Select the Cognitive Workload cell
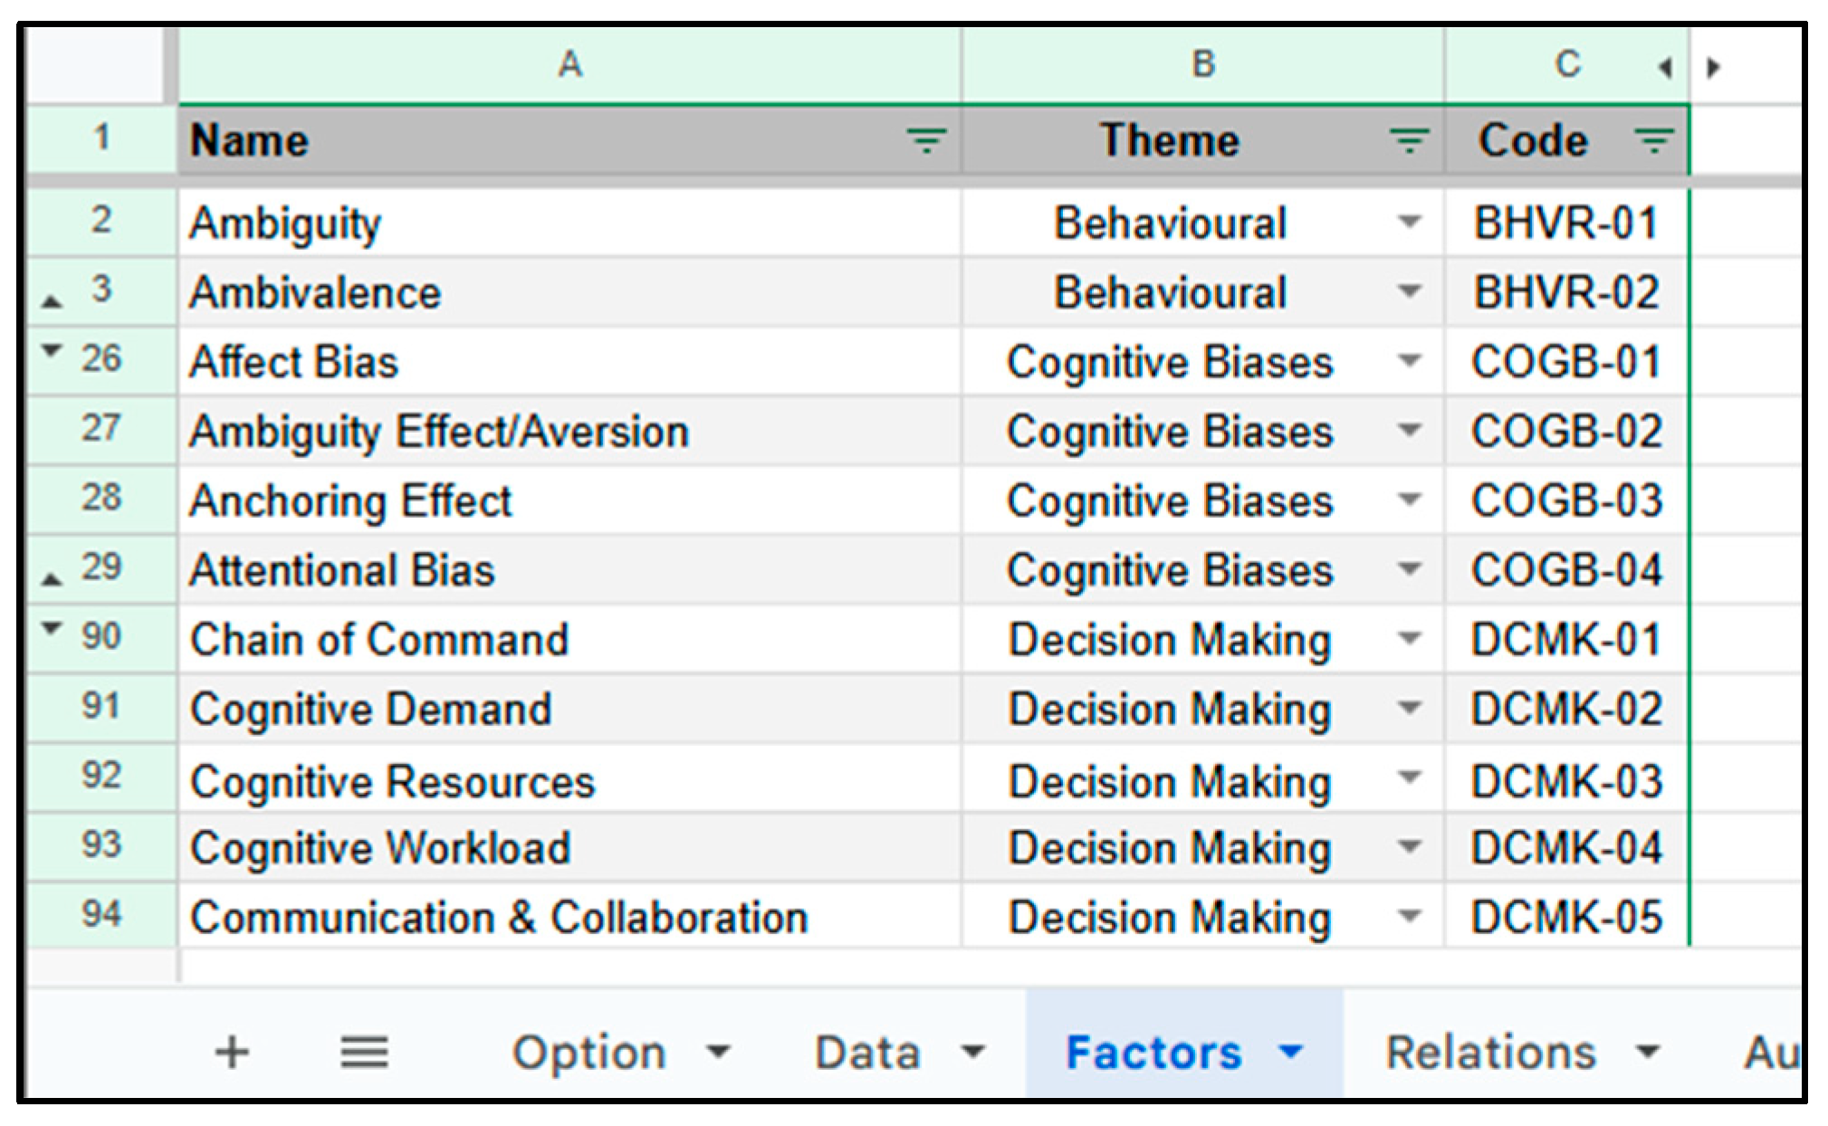Viewport: 1828px width, 1126px height. pyautogui.click(x=380, y=848)
